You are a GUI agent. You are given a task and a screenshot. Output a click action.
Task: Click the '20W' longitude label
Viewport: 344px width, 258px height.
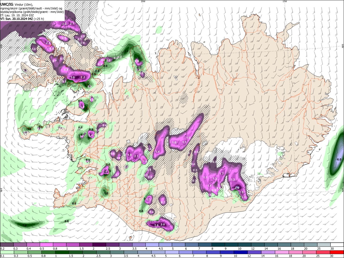143,1
